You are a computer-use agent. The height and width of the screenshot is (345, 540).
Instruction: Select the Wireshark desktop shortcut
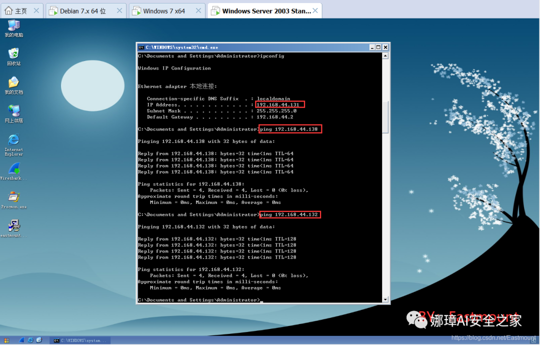[x=14, y=171]
